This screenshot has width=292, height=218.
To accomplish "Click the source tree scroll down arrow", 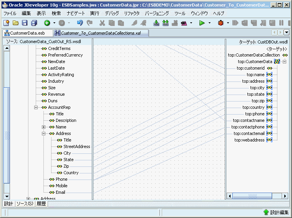I will [x=7, y=196].
